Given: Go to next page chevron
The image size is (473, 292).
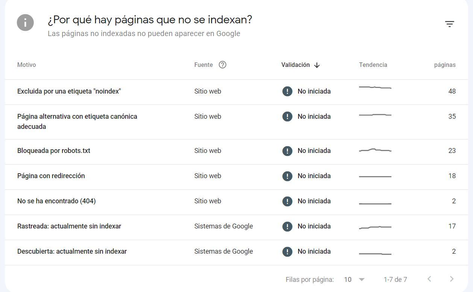Looking at the screenshot, I should [452, 279].
